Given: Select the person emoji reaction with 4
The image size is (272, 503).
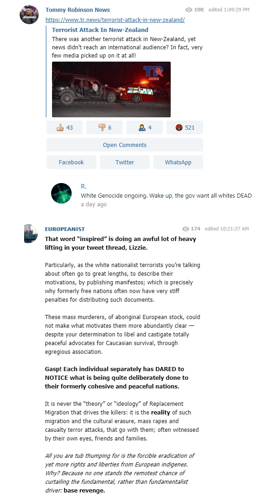Looking at the screenshot, I should (x=145, y=127).
